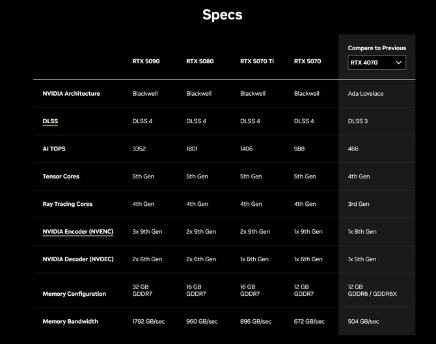
Task: Click the Specs heading
Action: (x=223, y=15)
